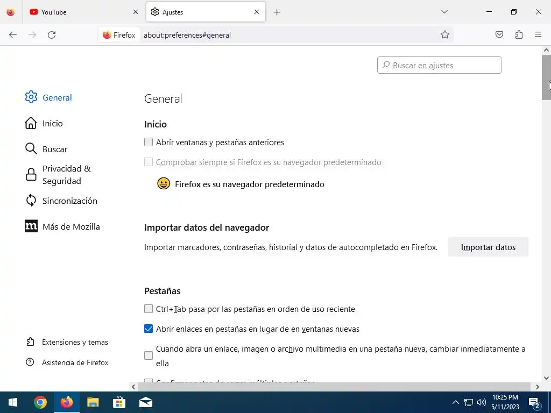The image size is (551, 413).
Task: Click the vertical scrollbar thumb
Action: pos(546,77)
